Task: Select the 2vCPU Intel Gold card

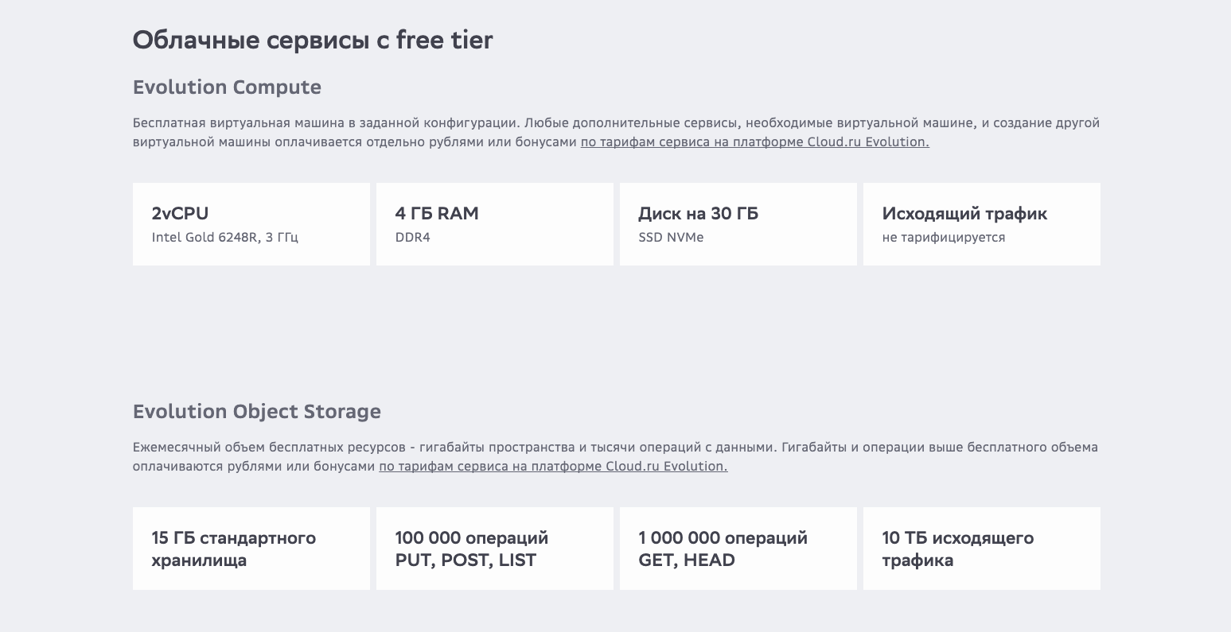Action: coord(251,223)
